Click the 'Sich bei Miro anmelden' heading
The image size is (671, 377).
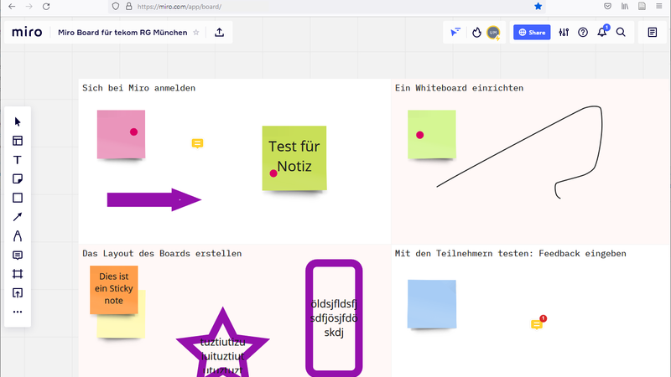(x=139, y=88)
